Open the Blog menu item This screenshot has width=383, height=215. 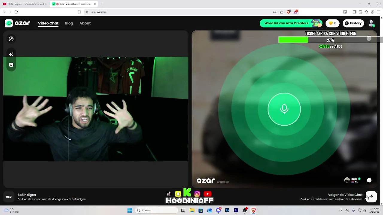[x=69, y=23]
